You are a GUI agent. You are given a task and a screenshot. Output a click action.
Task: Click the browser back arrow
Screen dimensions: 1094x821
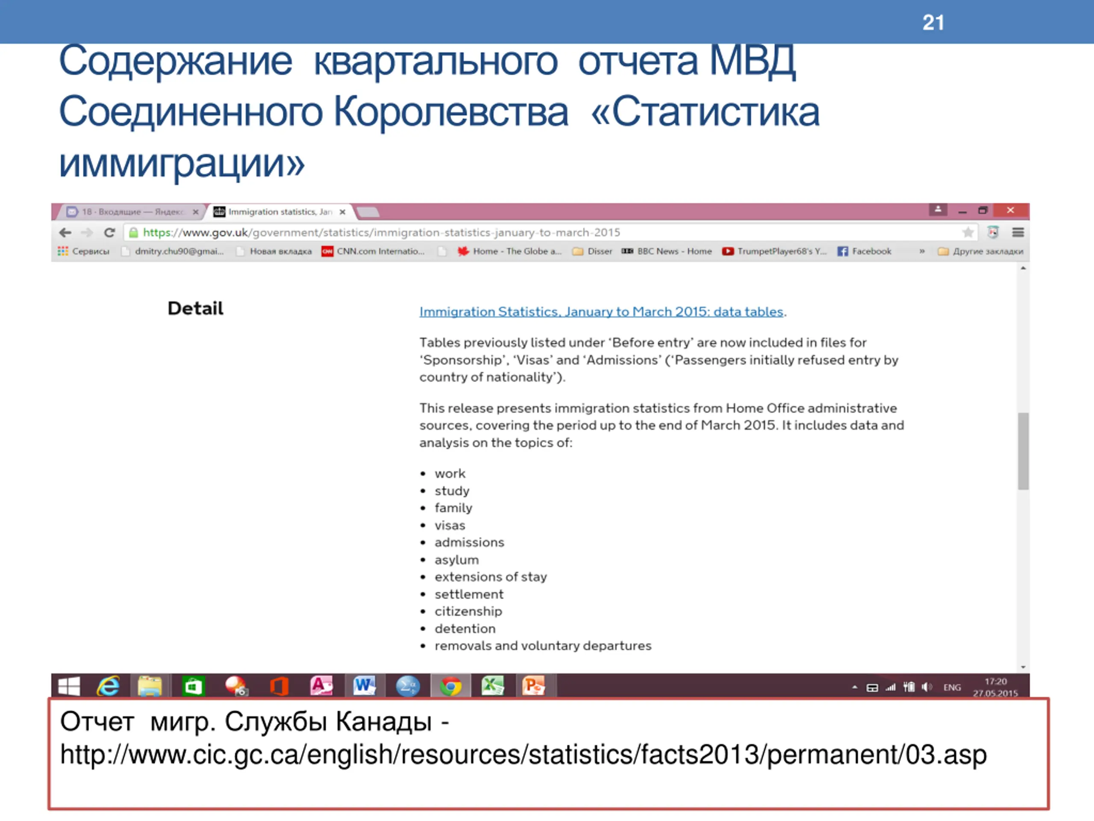pyautogui.click(x=65, y=233)
